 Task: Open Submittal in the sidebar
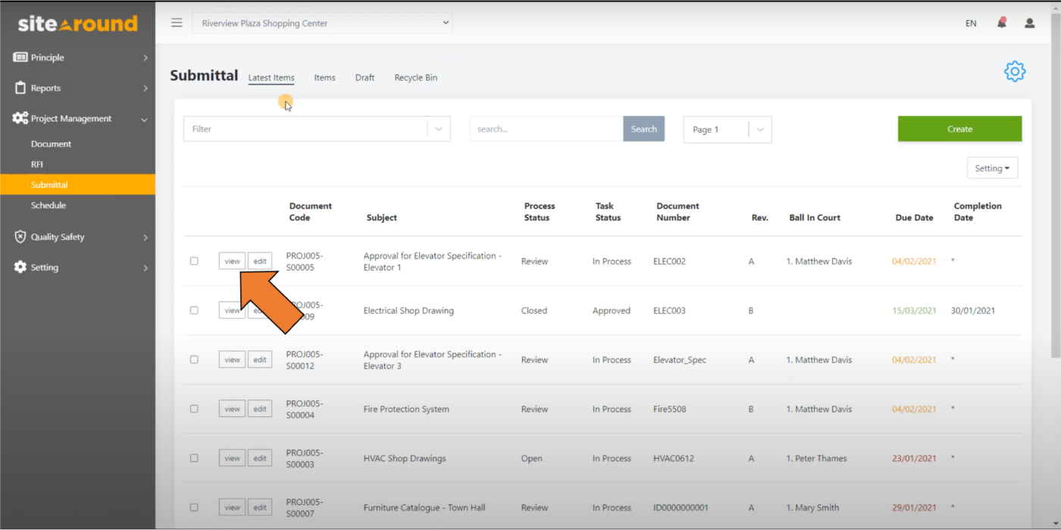click(77, 184)
